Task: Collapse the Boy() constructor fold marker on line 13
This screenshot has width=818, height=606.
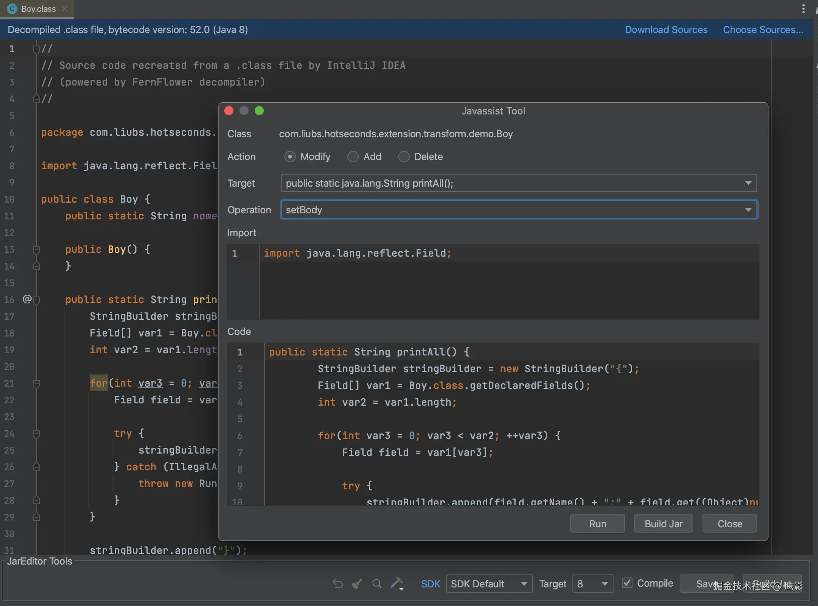Action: (36, 250)
